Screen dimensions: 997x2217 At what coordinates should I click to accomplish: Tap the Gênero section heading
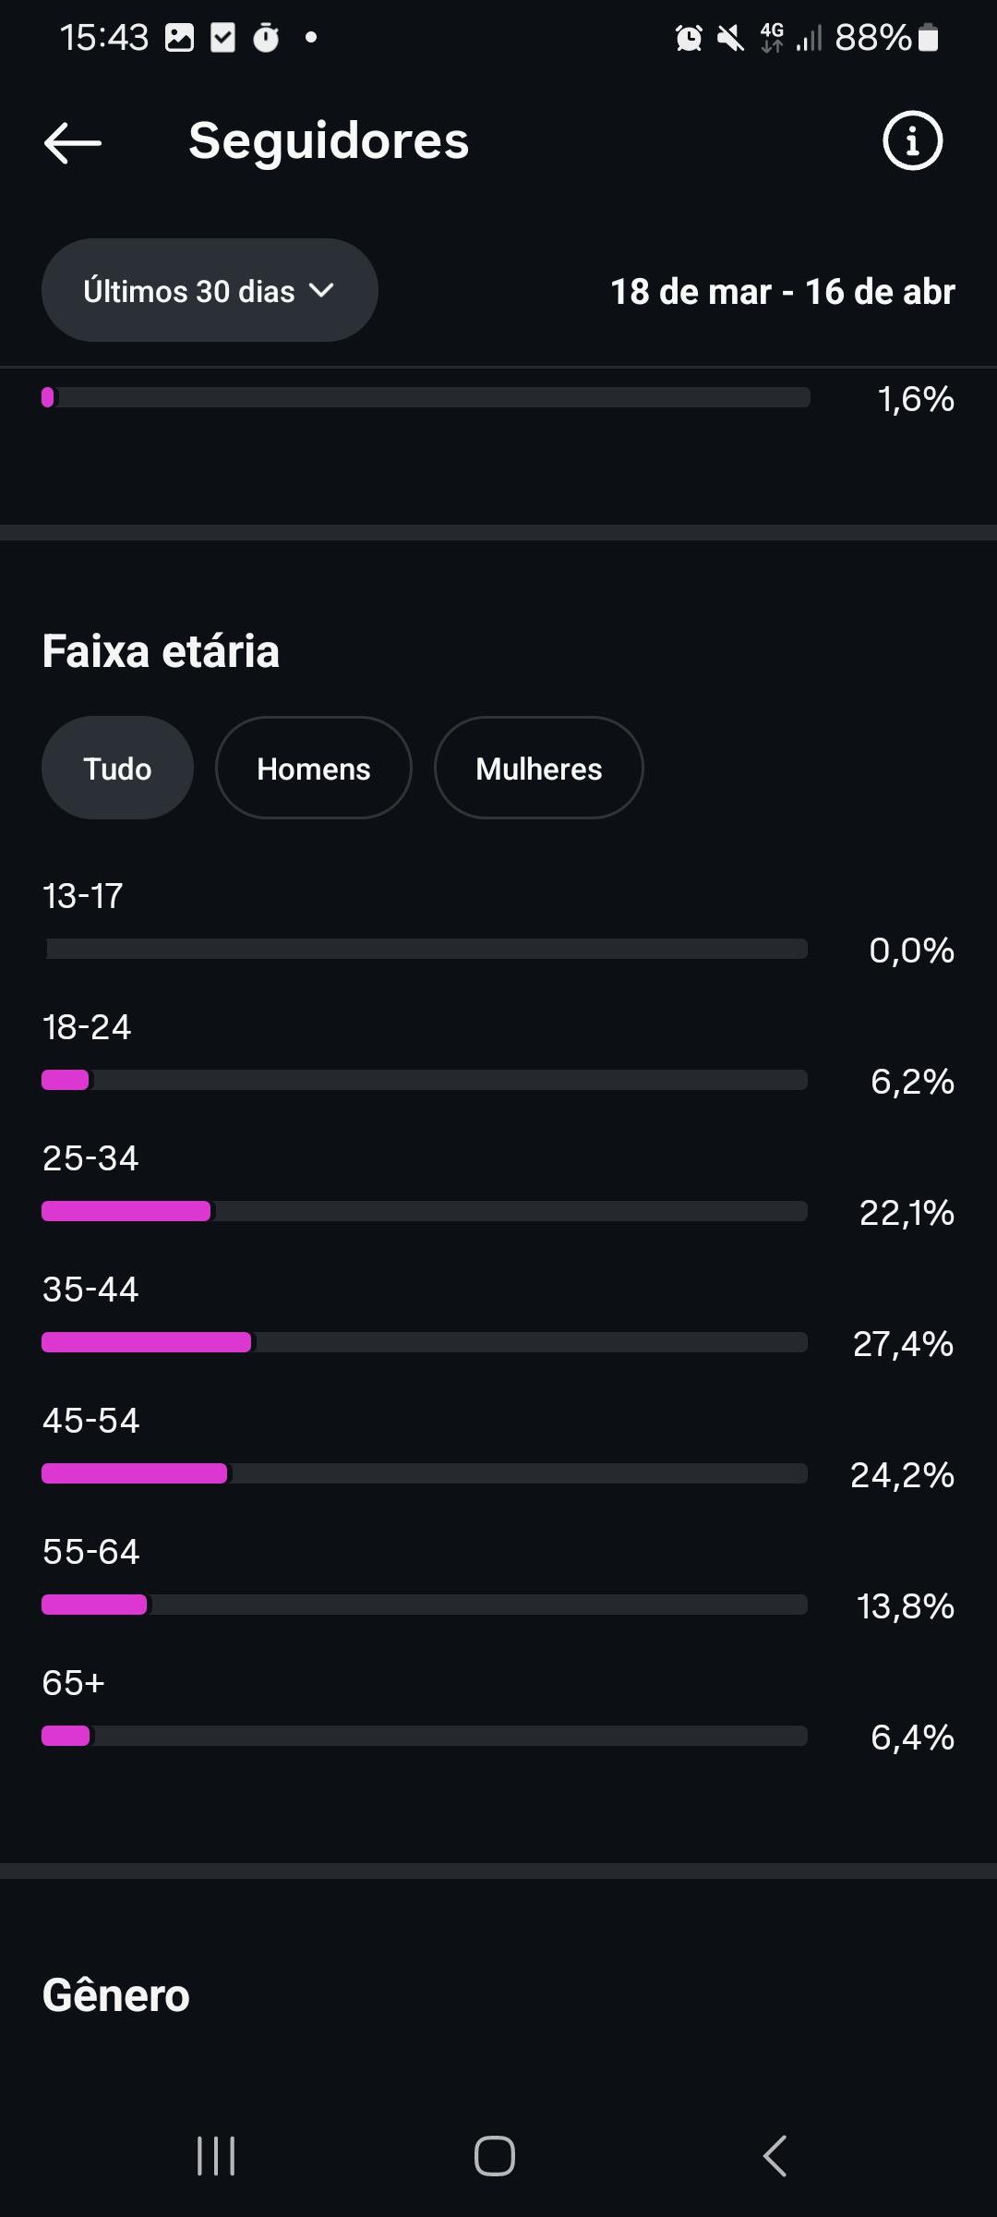pyautogui.click(x=116, y=1996)
